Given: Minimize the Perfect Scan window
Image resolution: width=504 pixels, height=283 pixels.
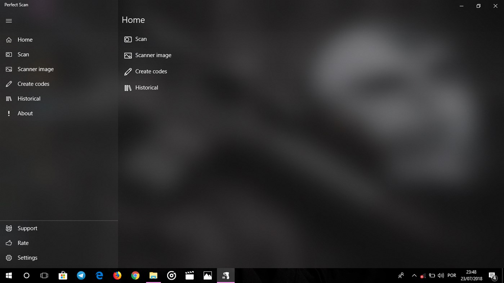Looking at the screenshot, I should [461, 6].
